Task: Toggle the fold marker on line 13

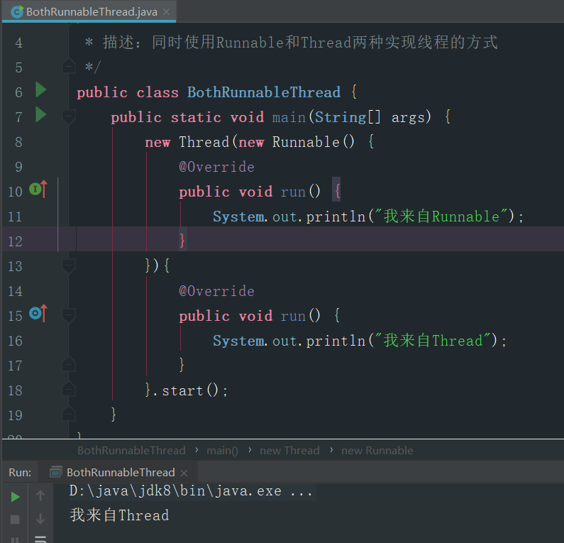Action: coord(69,266)
